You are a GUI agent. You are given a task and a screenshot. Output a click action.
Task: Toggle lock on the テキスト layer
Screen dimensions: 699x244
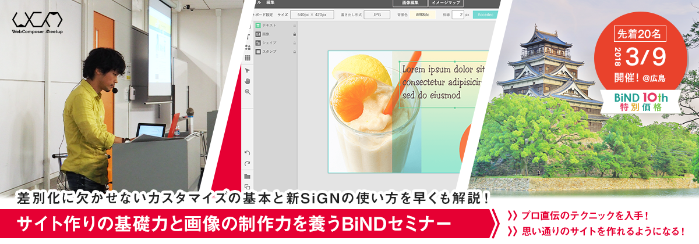(x=295, y=26)
